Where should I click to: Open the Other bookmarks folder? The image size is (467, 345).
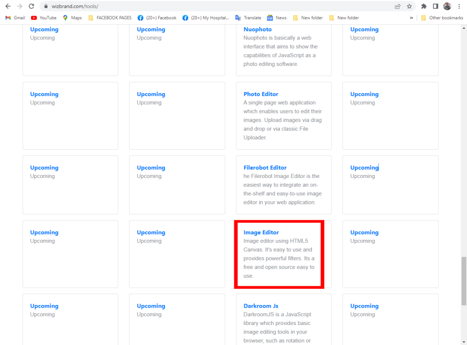click(441, 18)
